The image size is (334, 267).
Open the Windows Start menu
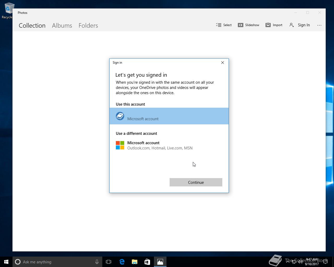click(x=6, y=262)
